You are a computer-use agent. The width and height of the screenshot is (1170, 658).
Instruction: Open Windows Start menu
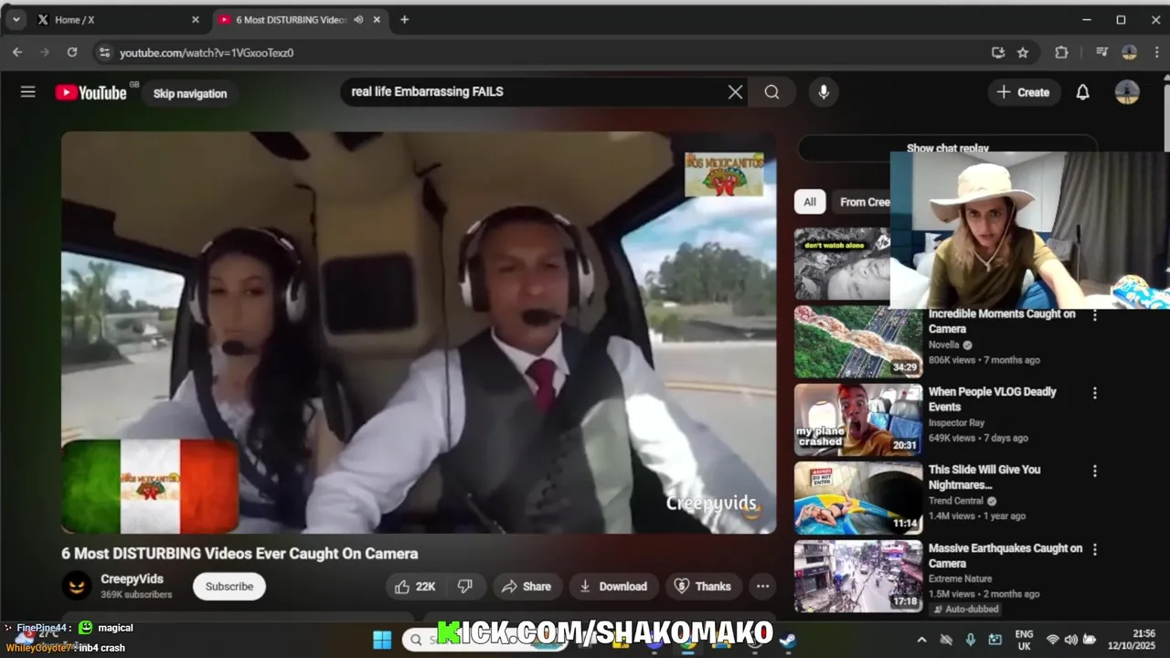[382, 640]
